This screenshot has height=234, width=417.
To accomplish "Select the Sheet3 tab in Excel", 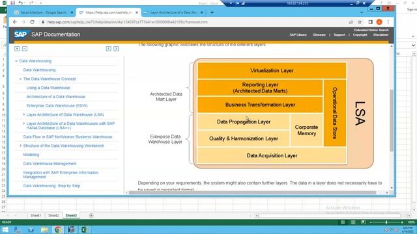I will click(71, 215).
